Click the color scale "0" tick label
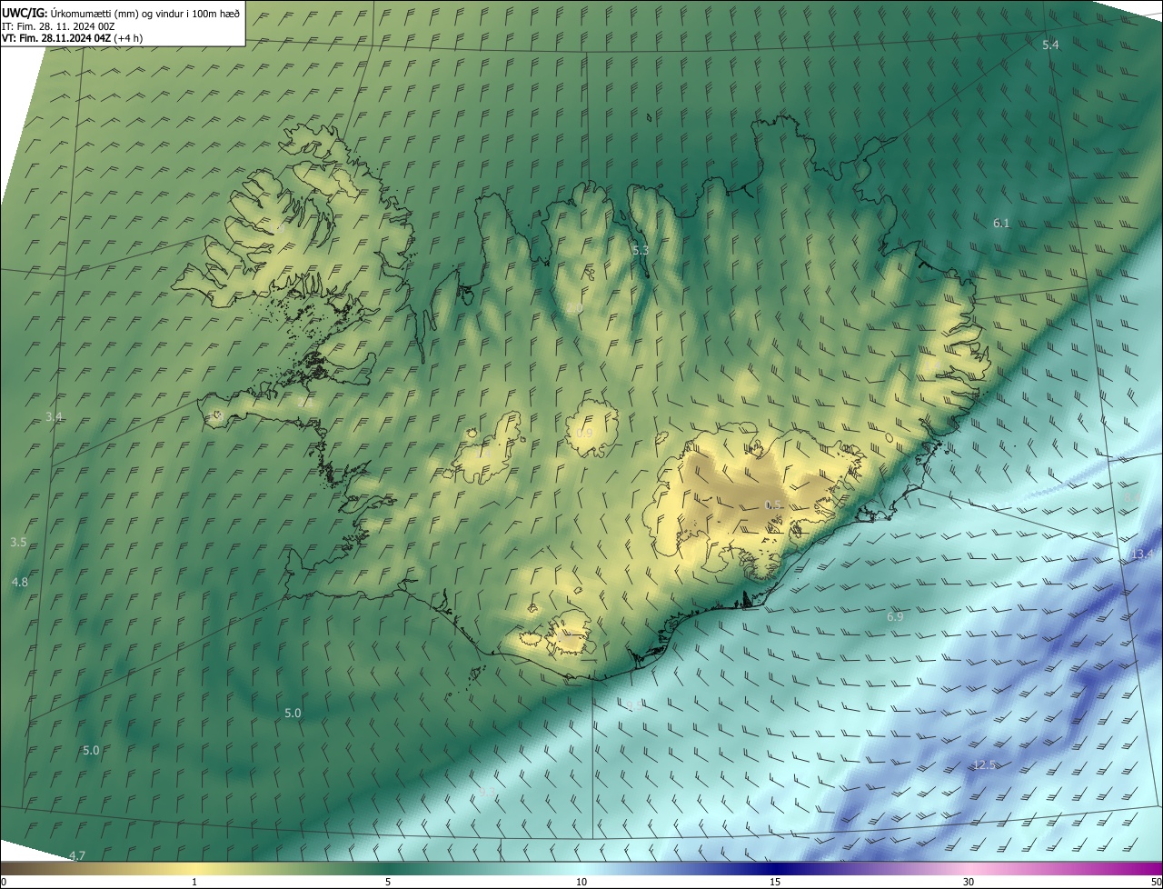1163x889 pixels. point(3,882)
